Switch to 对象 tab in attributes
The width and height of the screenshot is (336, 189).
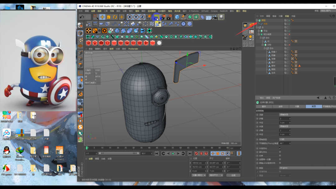(297, 106)
